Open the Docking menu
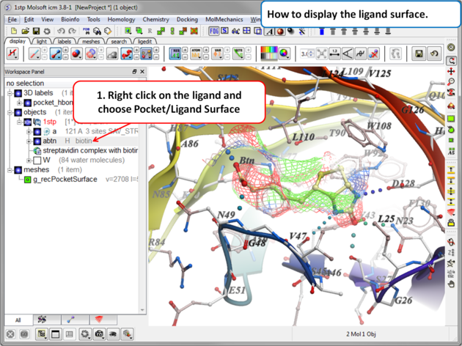 186,20
